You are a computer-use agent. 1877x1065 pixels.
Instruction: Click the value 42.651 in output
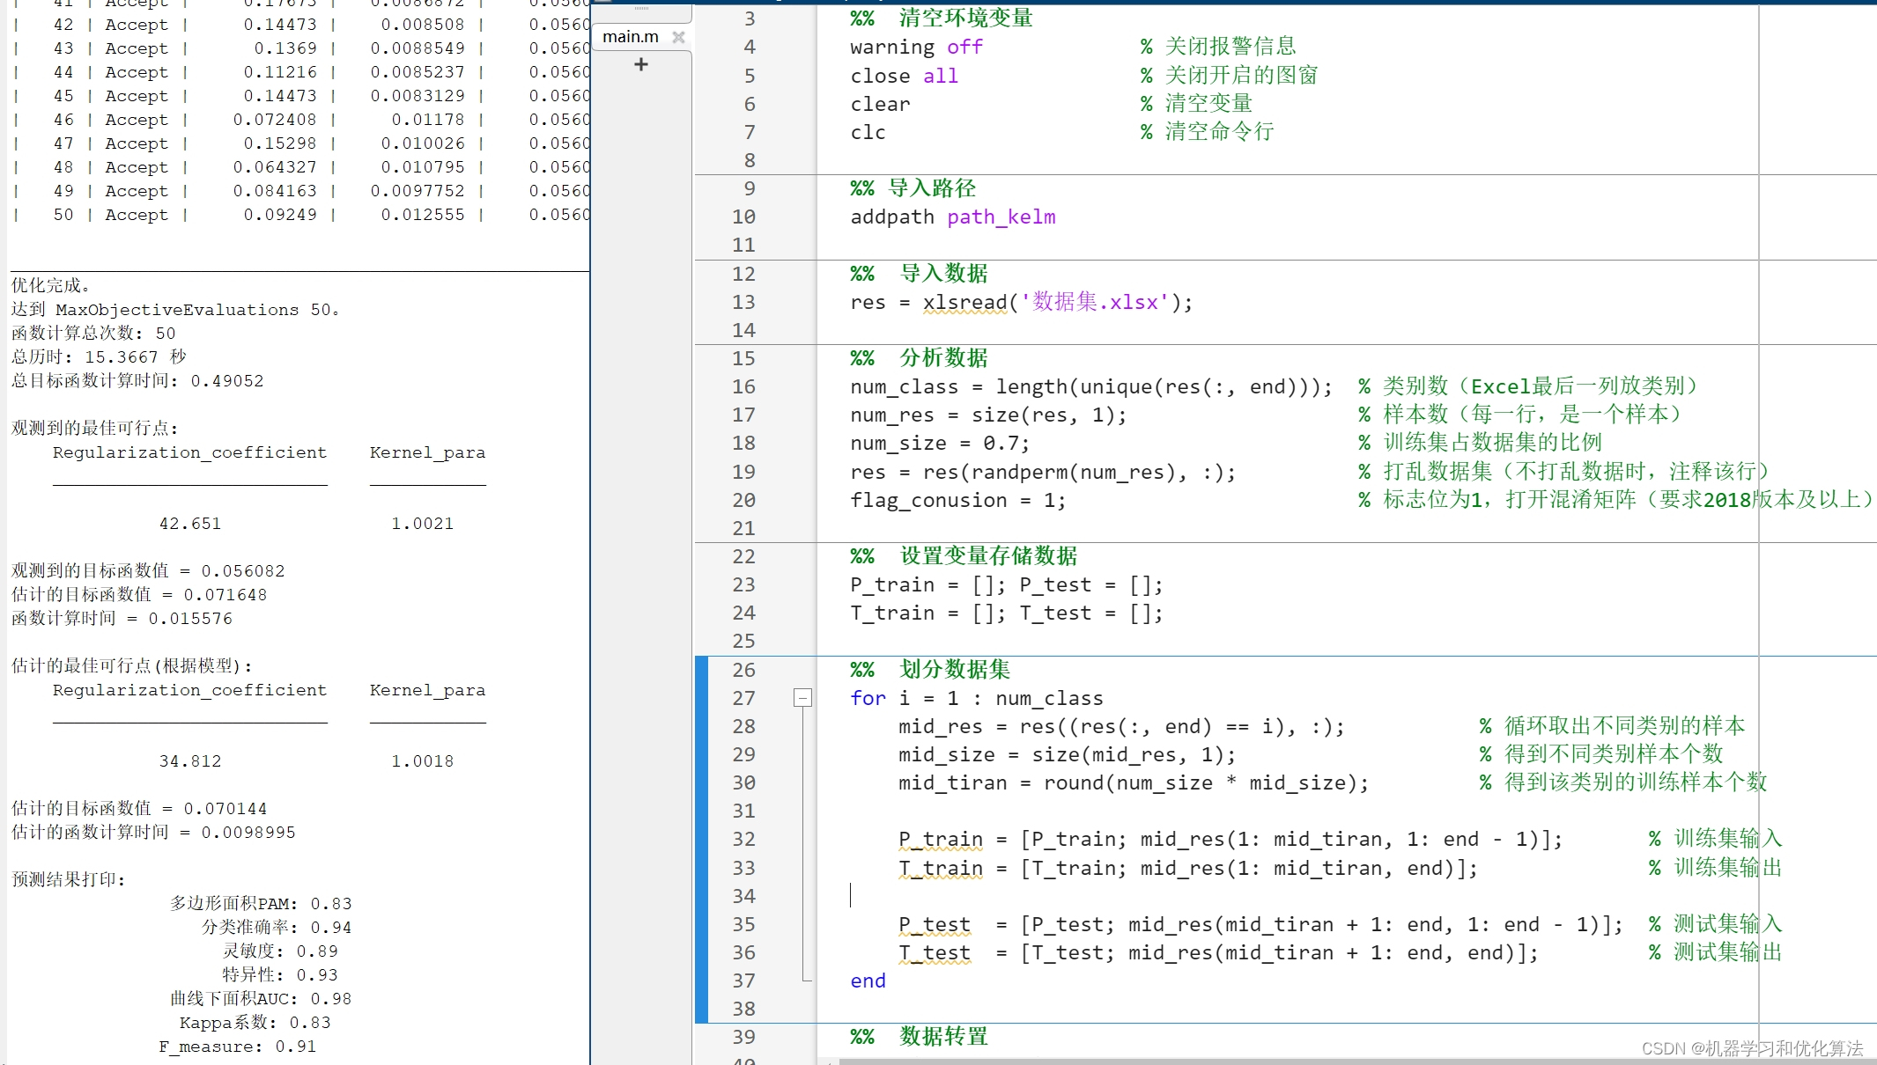pyautogui.click(x=190, y=524)
